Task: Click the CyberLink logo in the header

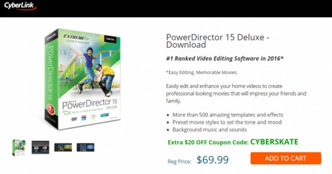Action: tap(21, 6)
